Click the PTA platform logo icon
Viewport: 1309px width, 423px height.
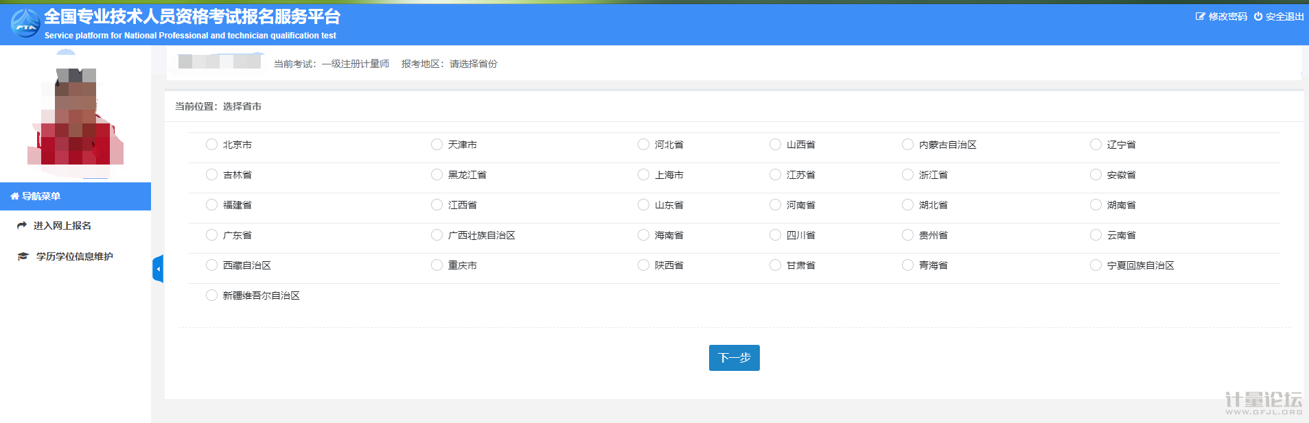pos(25,23)
